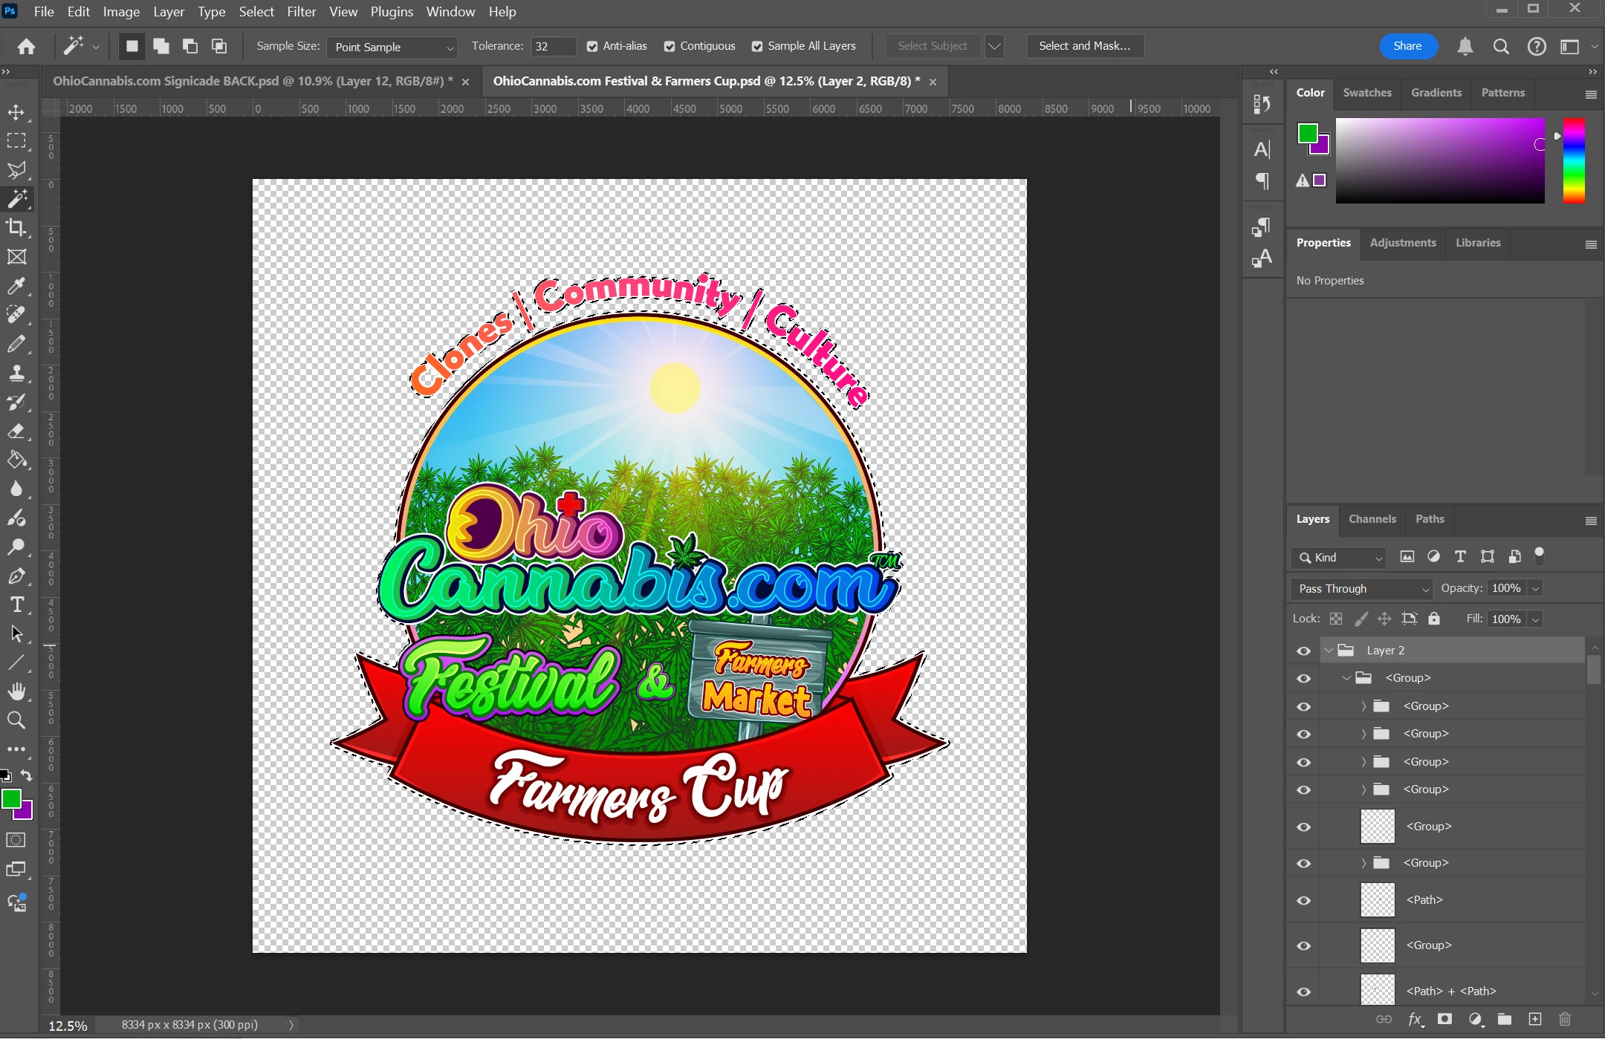Collapse the Layer 2 group
Viewport: 1605px width, 1039px height.
[x=1329, y=651]
